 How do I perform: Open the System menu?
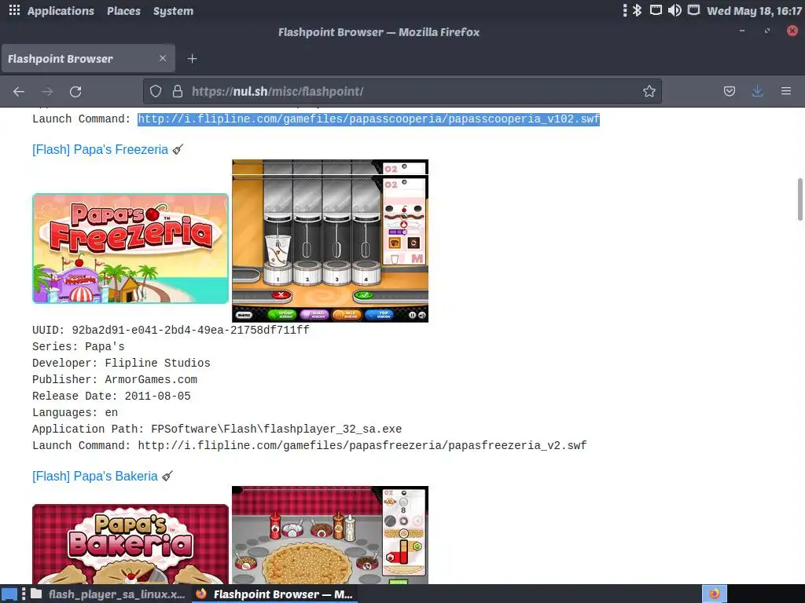[173, 11]
